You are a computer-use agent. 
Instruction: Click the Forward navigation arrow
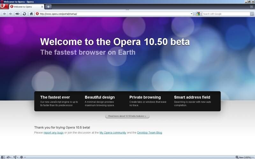(x=11, y=14)
